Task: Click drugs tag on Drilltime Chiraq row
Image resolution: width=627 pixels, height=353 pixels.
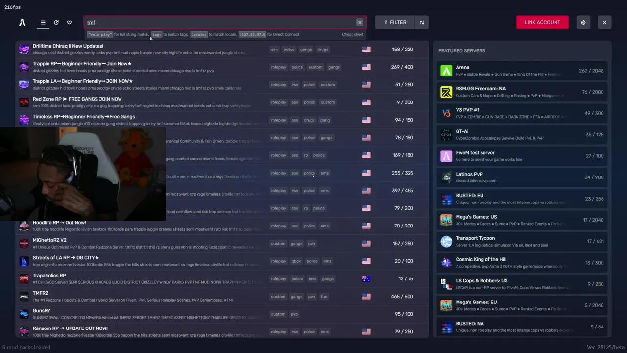Action: point(323,49)
